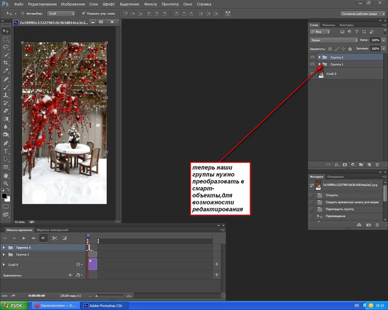Click the lock all padlock icon
This screenshot has height=310, width=388.
[350, 49]
